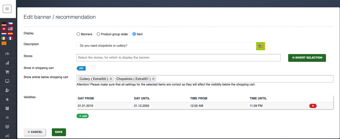
Task: Open the bar chart statistics sidebar icon
Action: coord(7,63)
